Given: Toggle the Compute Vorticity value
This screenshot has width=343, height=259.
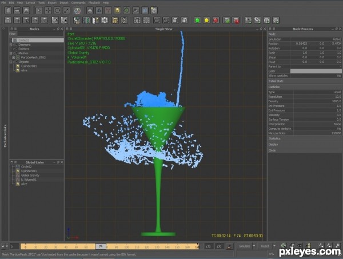Looking at the screenshot, I should [318, 129].
